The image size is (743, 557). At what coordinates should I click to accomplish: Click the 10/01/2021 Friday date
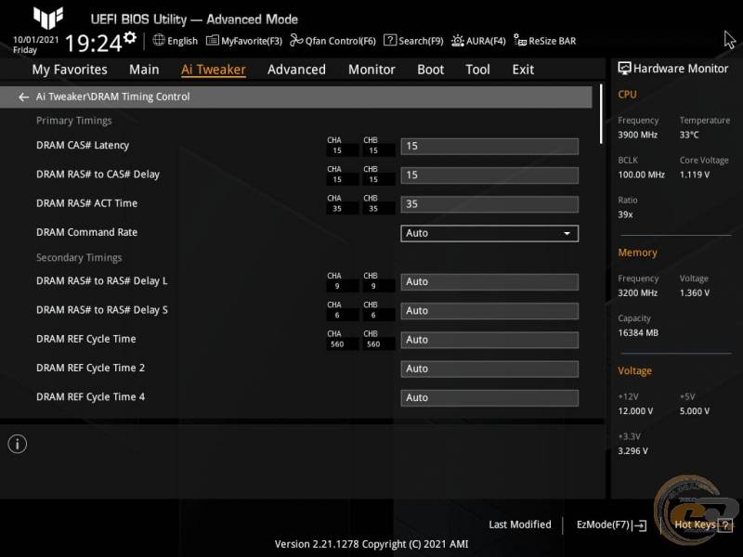click(36, 45)
